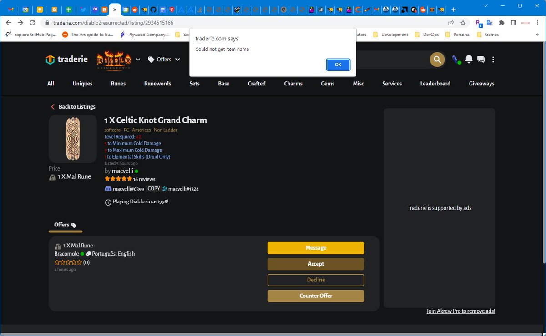Click Join Akrew Pro to remove ads
The height and width of the screenshot is (336, 546).
[x=461, y=311]
